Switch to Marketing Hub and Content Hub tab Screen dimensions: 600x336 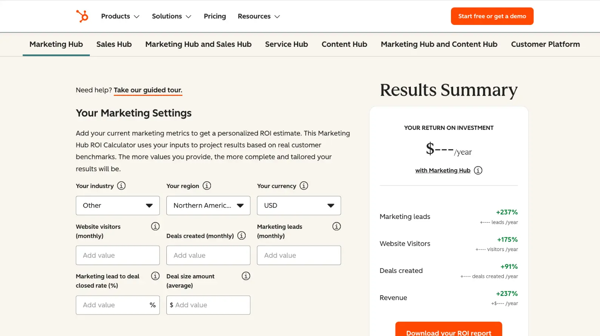pos(439,44)
